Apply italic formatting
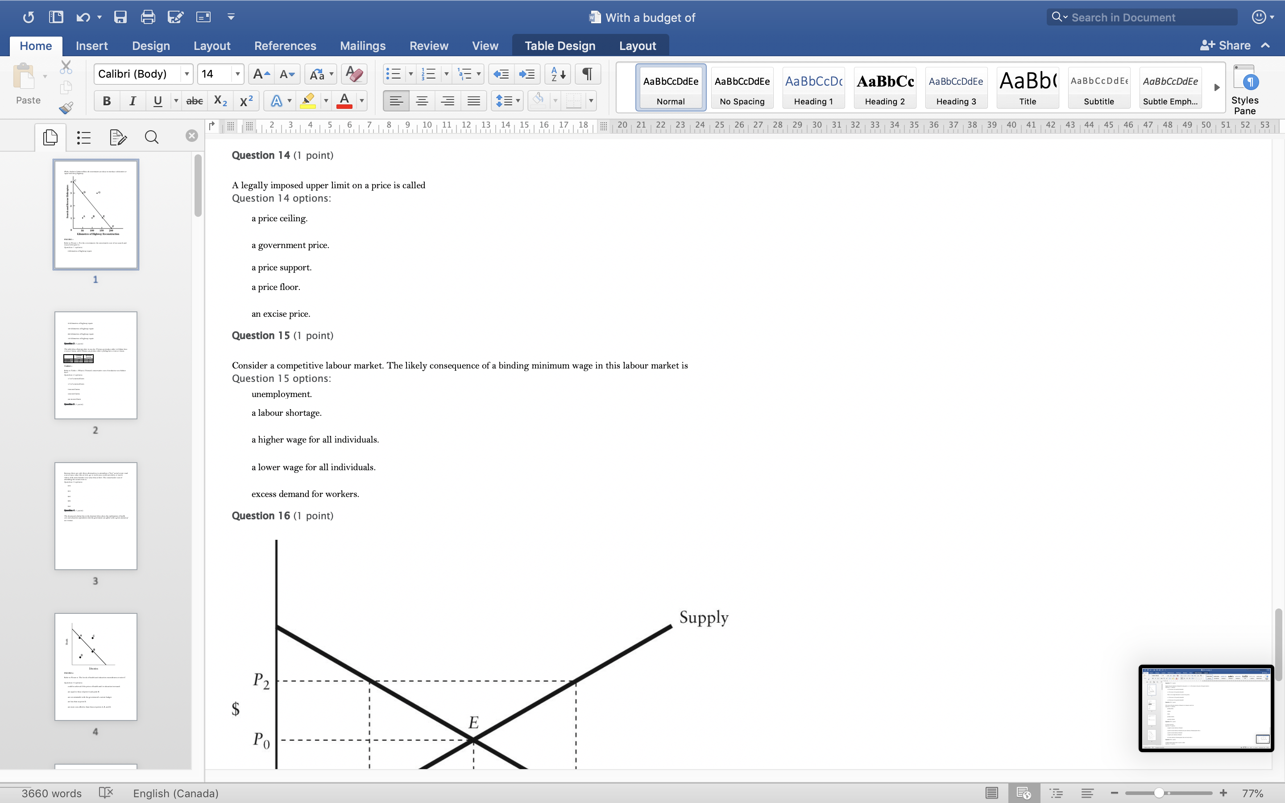 click(x=133, y=100)
